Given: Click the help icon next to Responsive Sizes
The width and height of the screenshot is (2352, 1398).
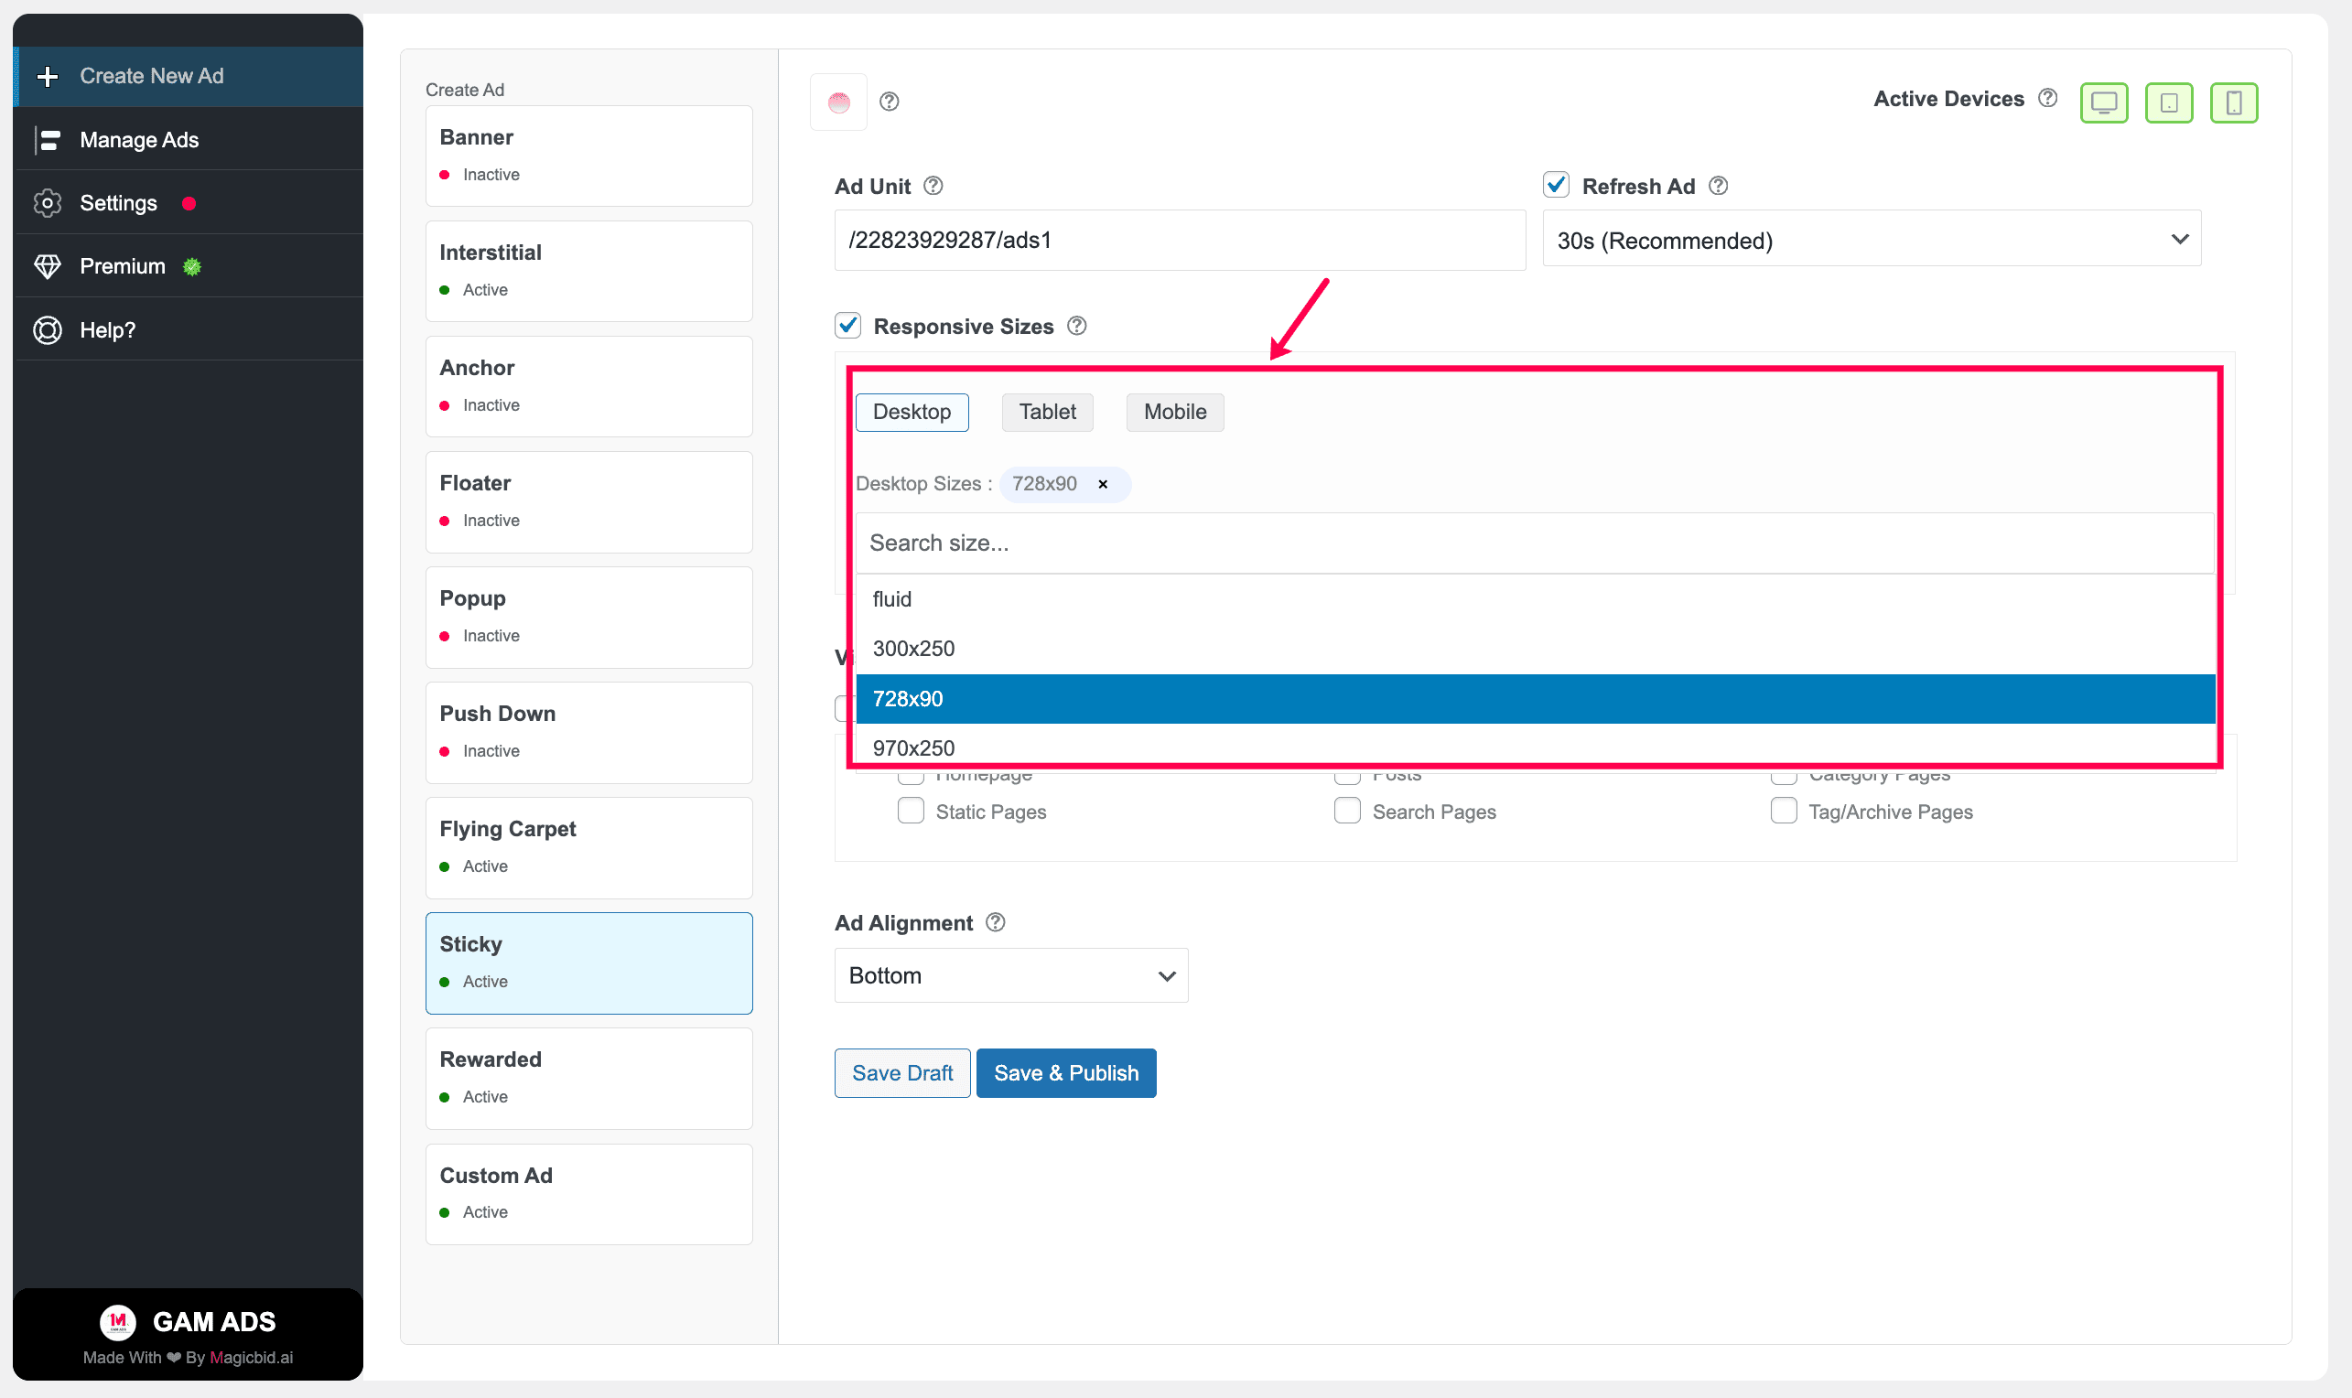Looking at the screenshot, I should pos(1076,326).
